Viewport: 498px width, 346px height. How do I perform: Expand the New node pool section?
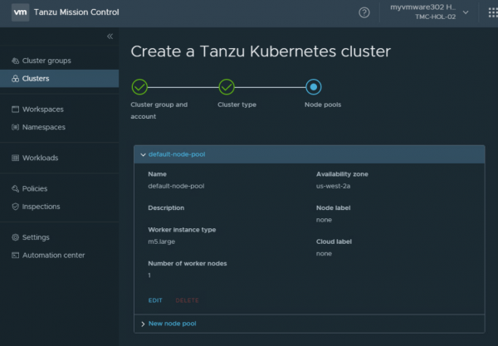pyautogui.click(x=143, y=323)
